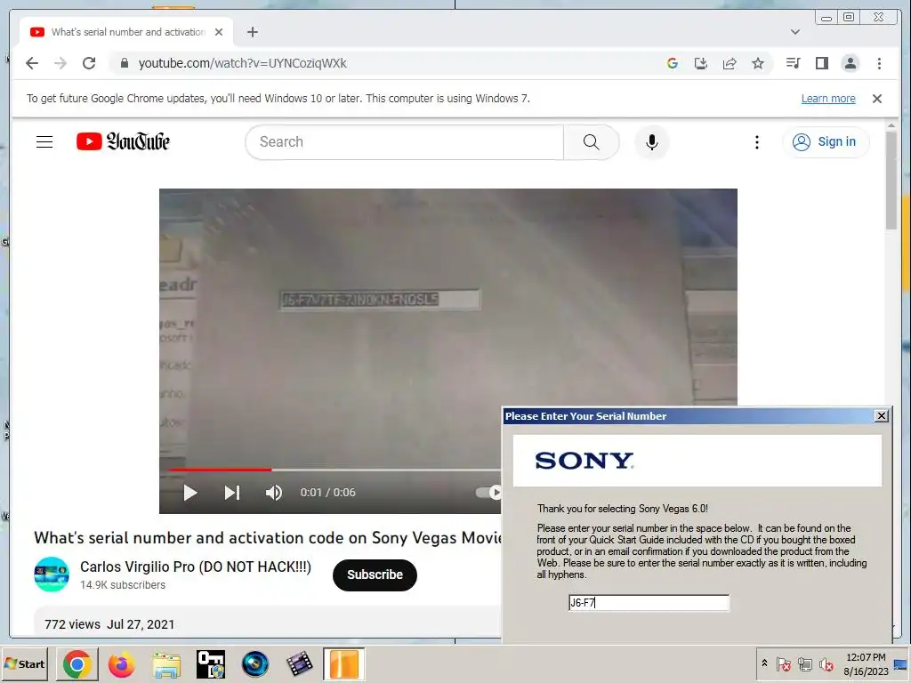Click the magnifier search button
The image size is (911, 683).
tap(592, 141)
